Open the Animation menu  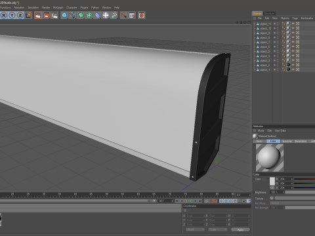click(19, 7)
